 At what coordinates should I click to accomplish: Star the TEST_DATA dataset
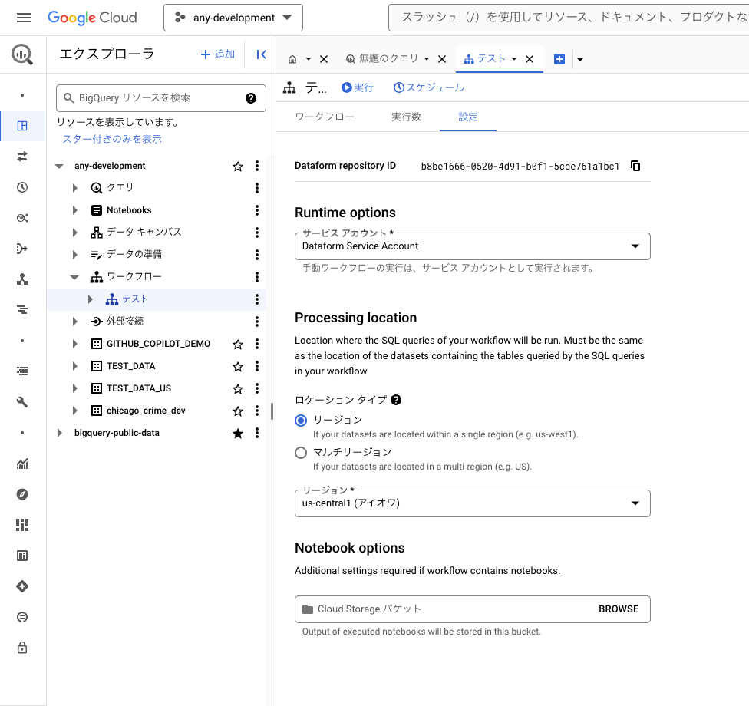point(238,366)
